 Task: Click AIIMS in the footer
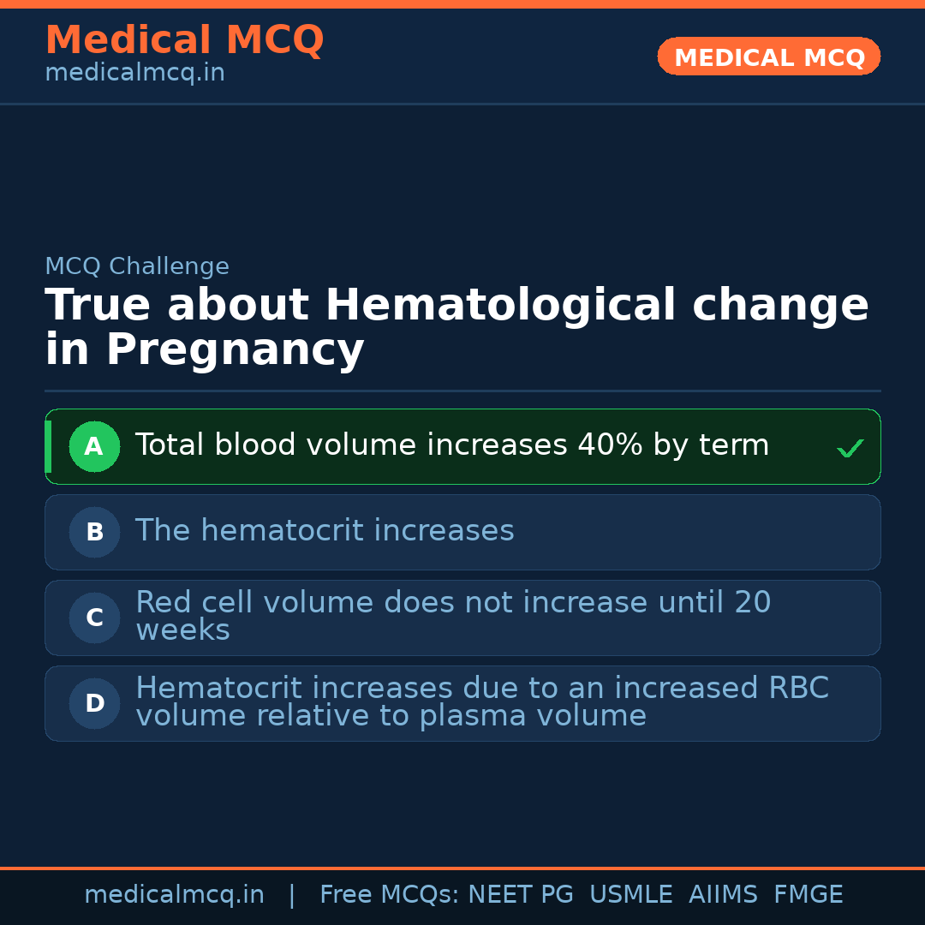tap(723, 895)
